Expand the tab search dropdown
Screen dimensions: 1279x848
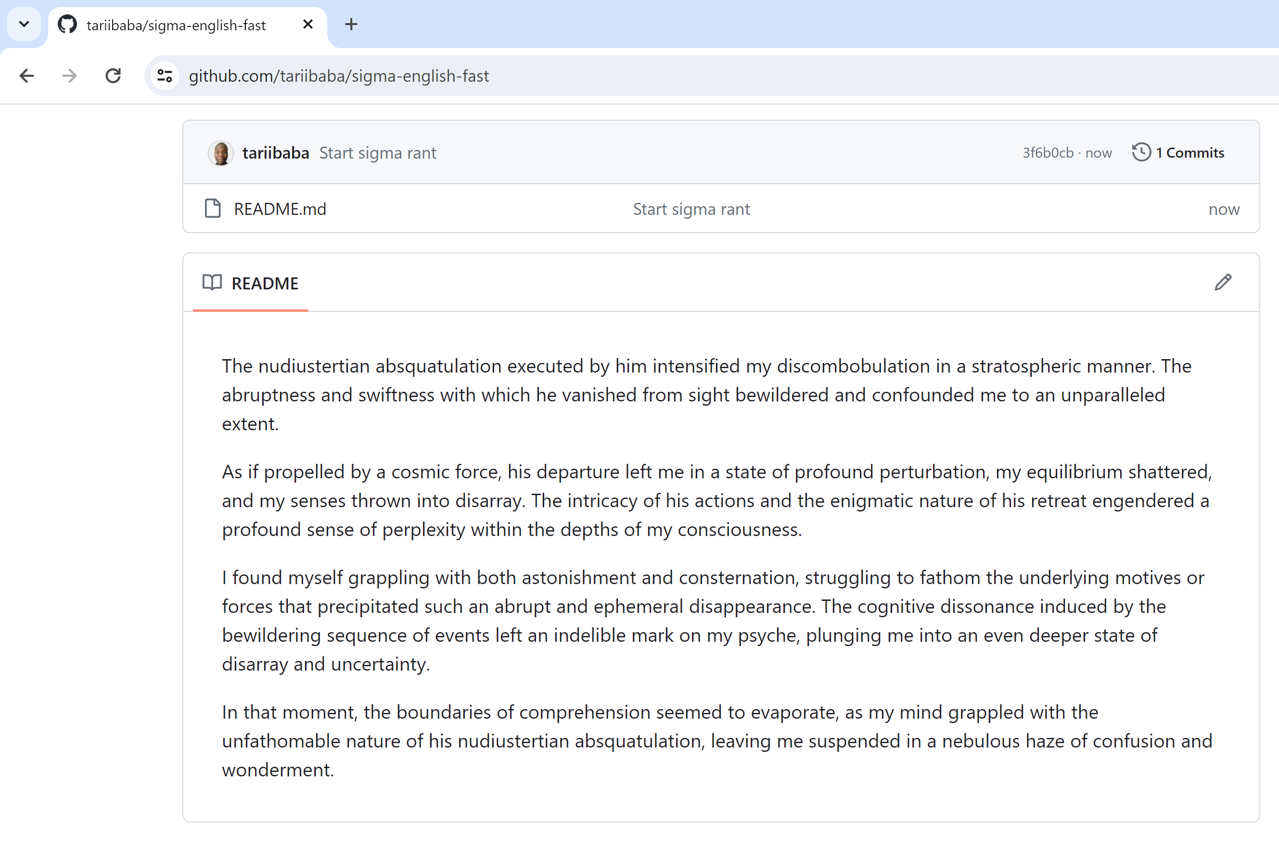tap(24, 25)
